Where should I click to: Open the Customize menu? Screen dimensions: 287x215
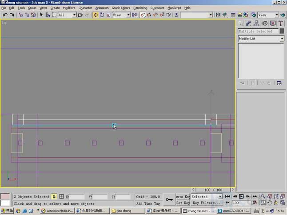coord(157,8)
